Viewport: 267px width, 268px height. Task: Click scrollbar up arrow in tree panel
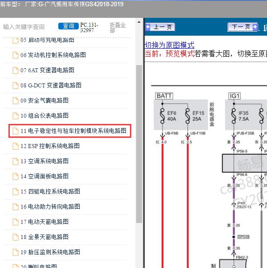[139, 22]
